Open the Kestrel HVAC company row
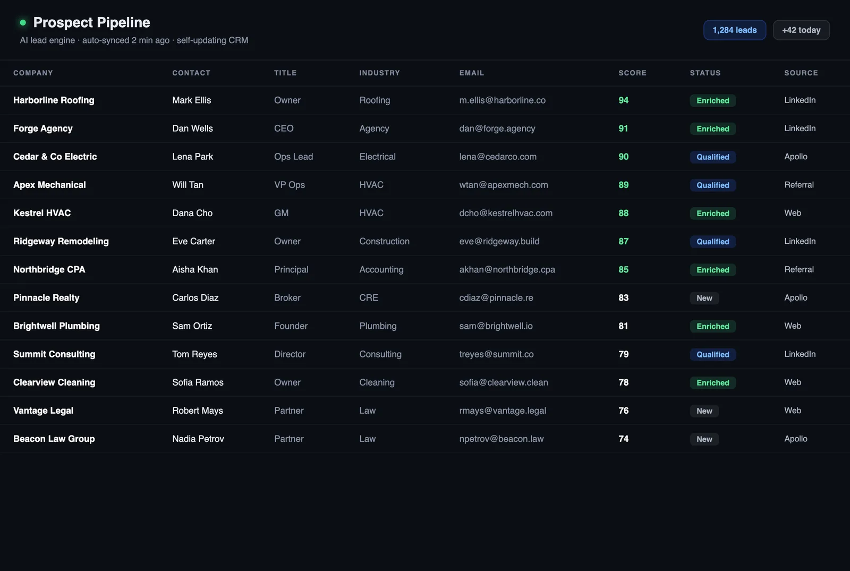Image resolution: width=850 pixels, height=571 pixels. click(425, 213)
